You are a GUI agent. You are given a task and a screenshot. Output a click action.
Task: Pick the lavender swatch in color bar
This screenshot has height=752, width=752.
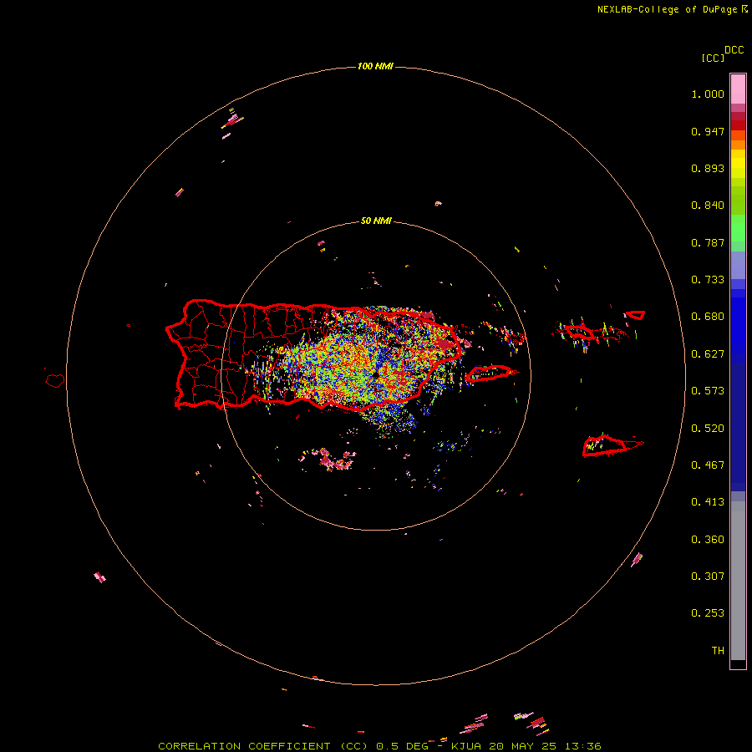(x=738, y=265)
